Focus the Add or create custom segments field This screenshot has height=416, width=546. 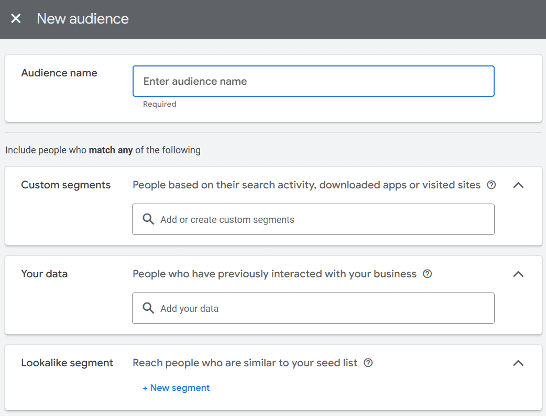coord(320,219)
